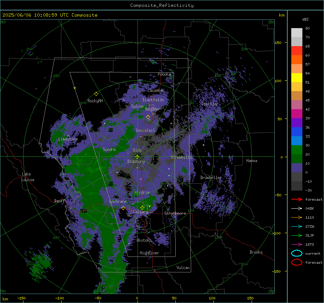Click the Composite_Reflectivity title

pyautogui.click(x=162, y=5)
